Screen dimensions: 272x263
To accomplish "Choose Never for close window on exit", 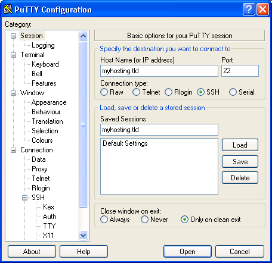I will tap(144, 220).
